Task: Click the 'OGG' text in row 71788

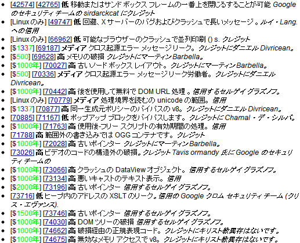Action: click(123, 135)
